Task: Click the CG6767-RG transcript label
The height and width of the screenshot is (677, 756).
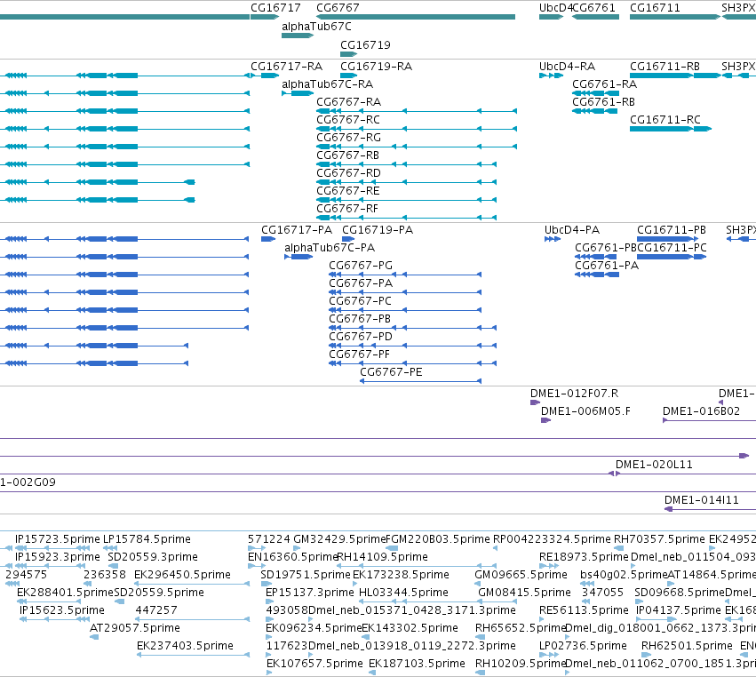Action: (x=348, y=138)
